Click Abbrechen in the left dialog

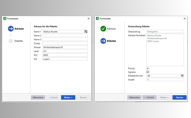[x=38, y=97]
